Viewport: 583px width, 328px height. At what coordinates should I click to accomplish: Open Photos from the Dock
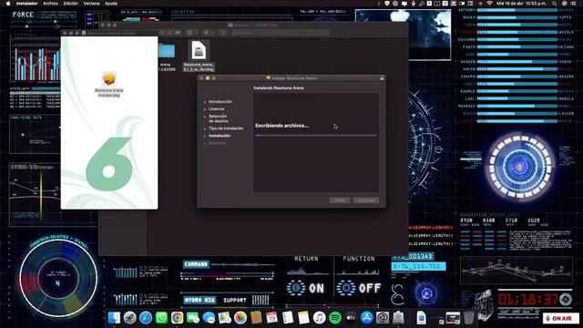tap(240, 318)
